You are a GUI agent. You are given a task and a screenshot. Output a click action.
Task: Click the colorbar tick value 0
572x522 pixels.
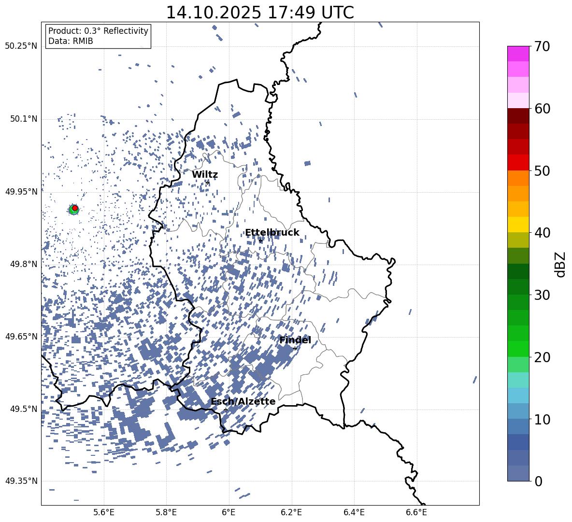coord(539,481)
